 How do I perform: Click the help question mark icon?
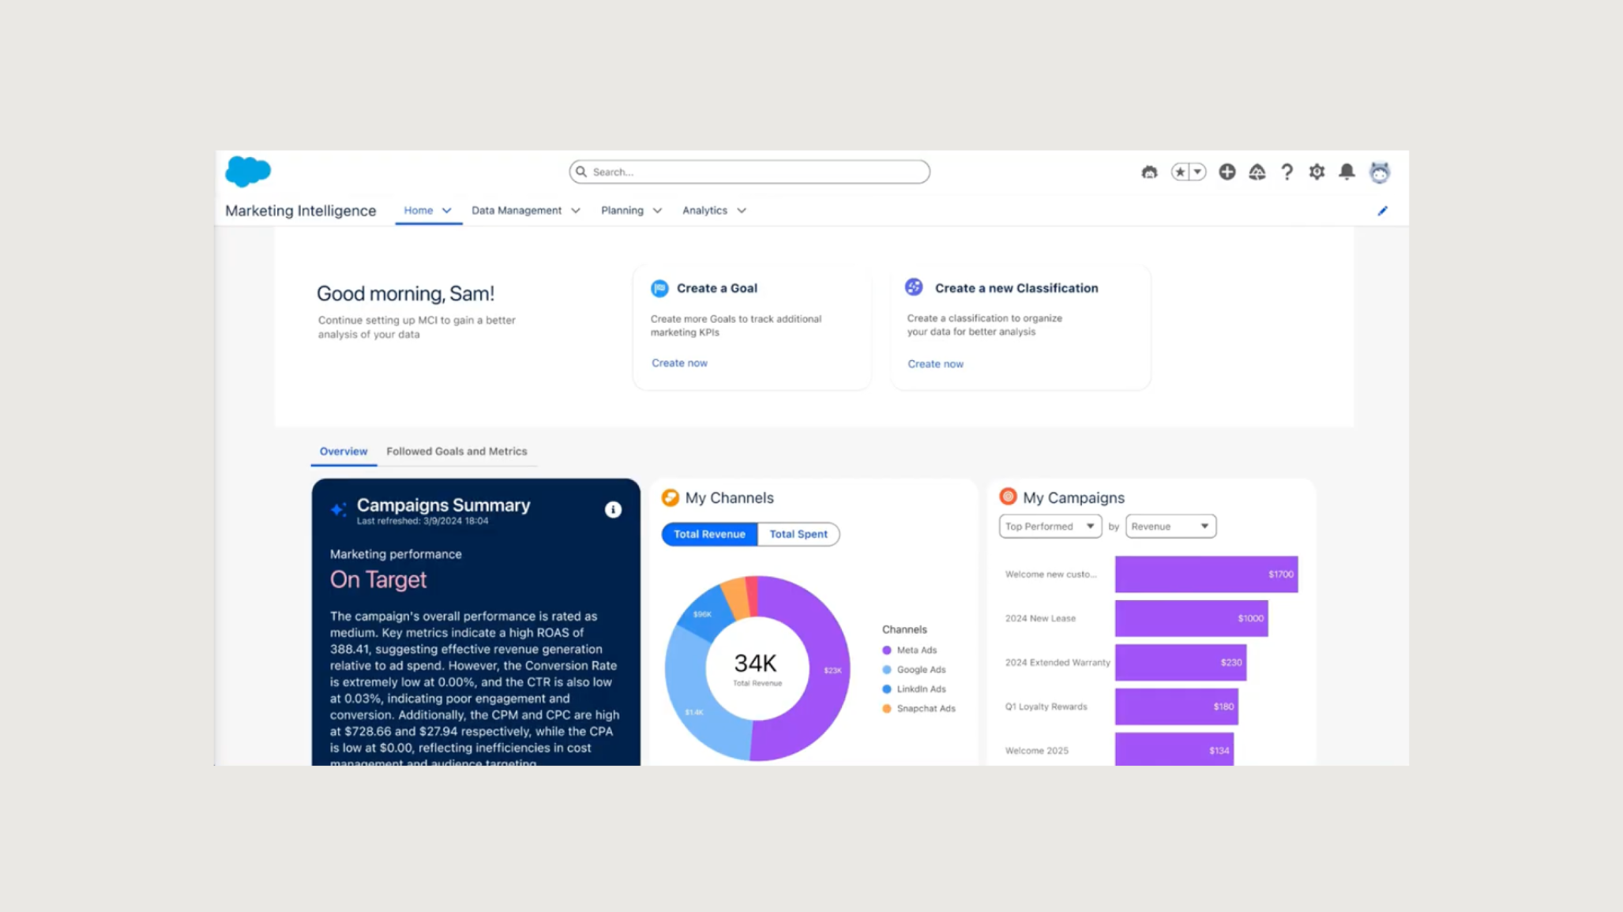[x=1287, y=171]
